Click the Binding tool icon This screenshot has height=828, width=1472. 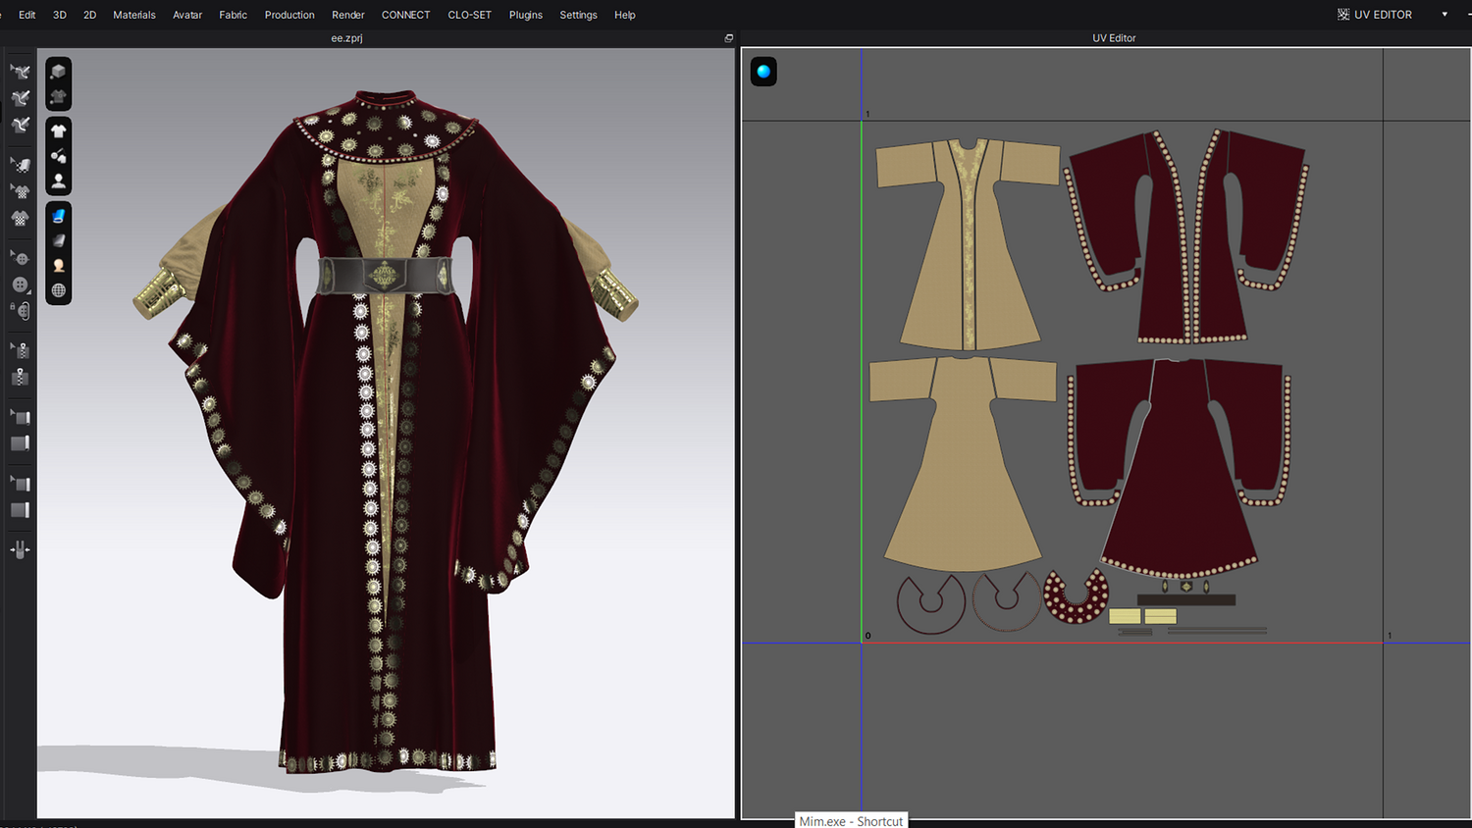click(20, 510)
